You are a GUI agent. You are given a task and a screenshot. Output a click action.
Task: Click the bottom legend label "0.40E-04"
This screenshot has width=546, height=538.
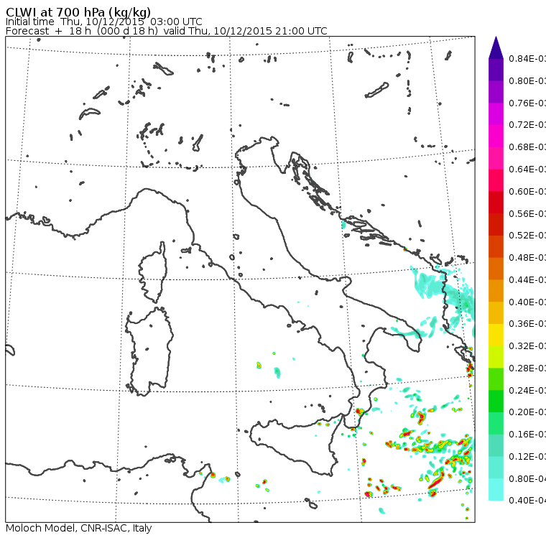527,501
